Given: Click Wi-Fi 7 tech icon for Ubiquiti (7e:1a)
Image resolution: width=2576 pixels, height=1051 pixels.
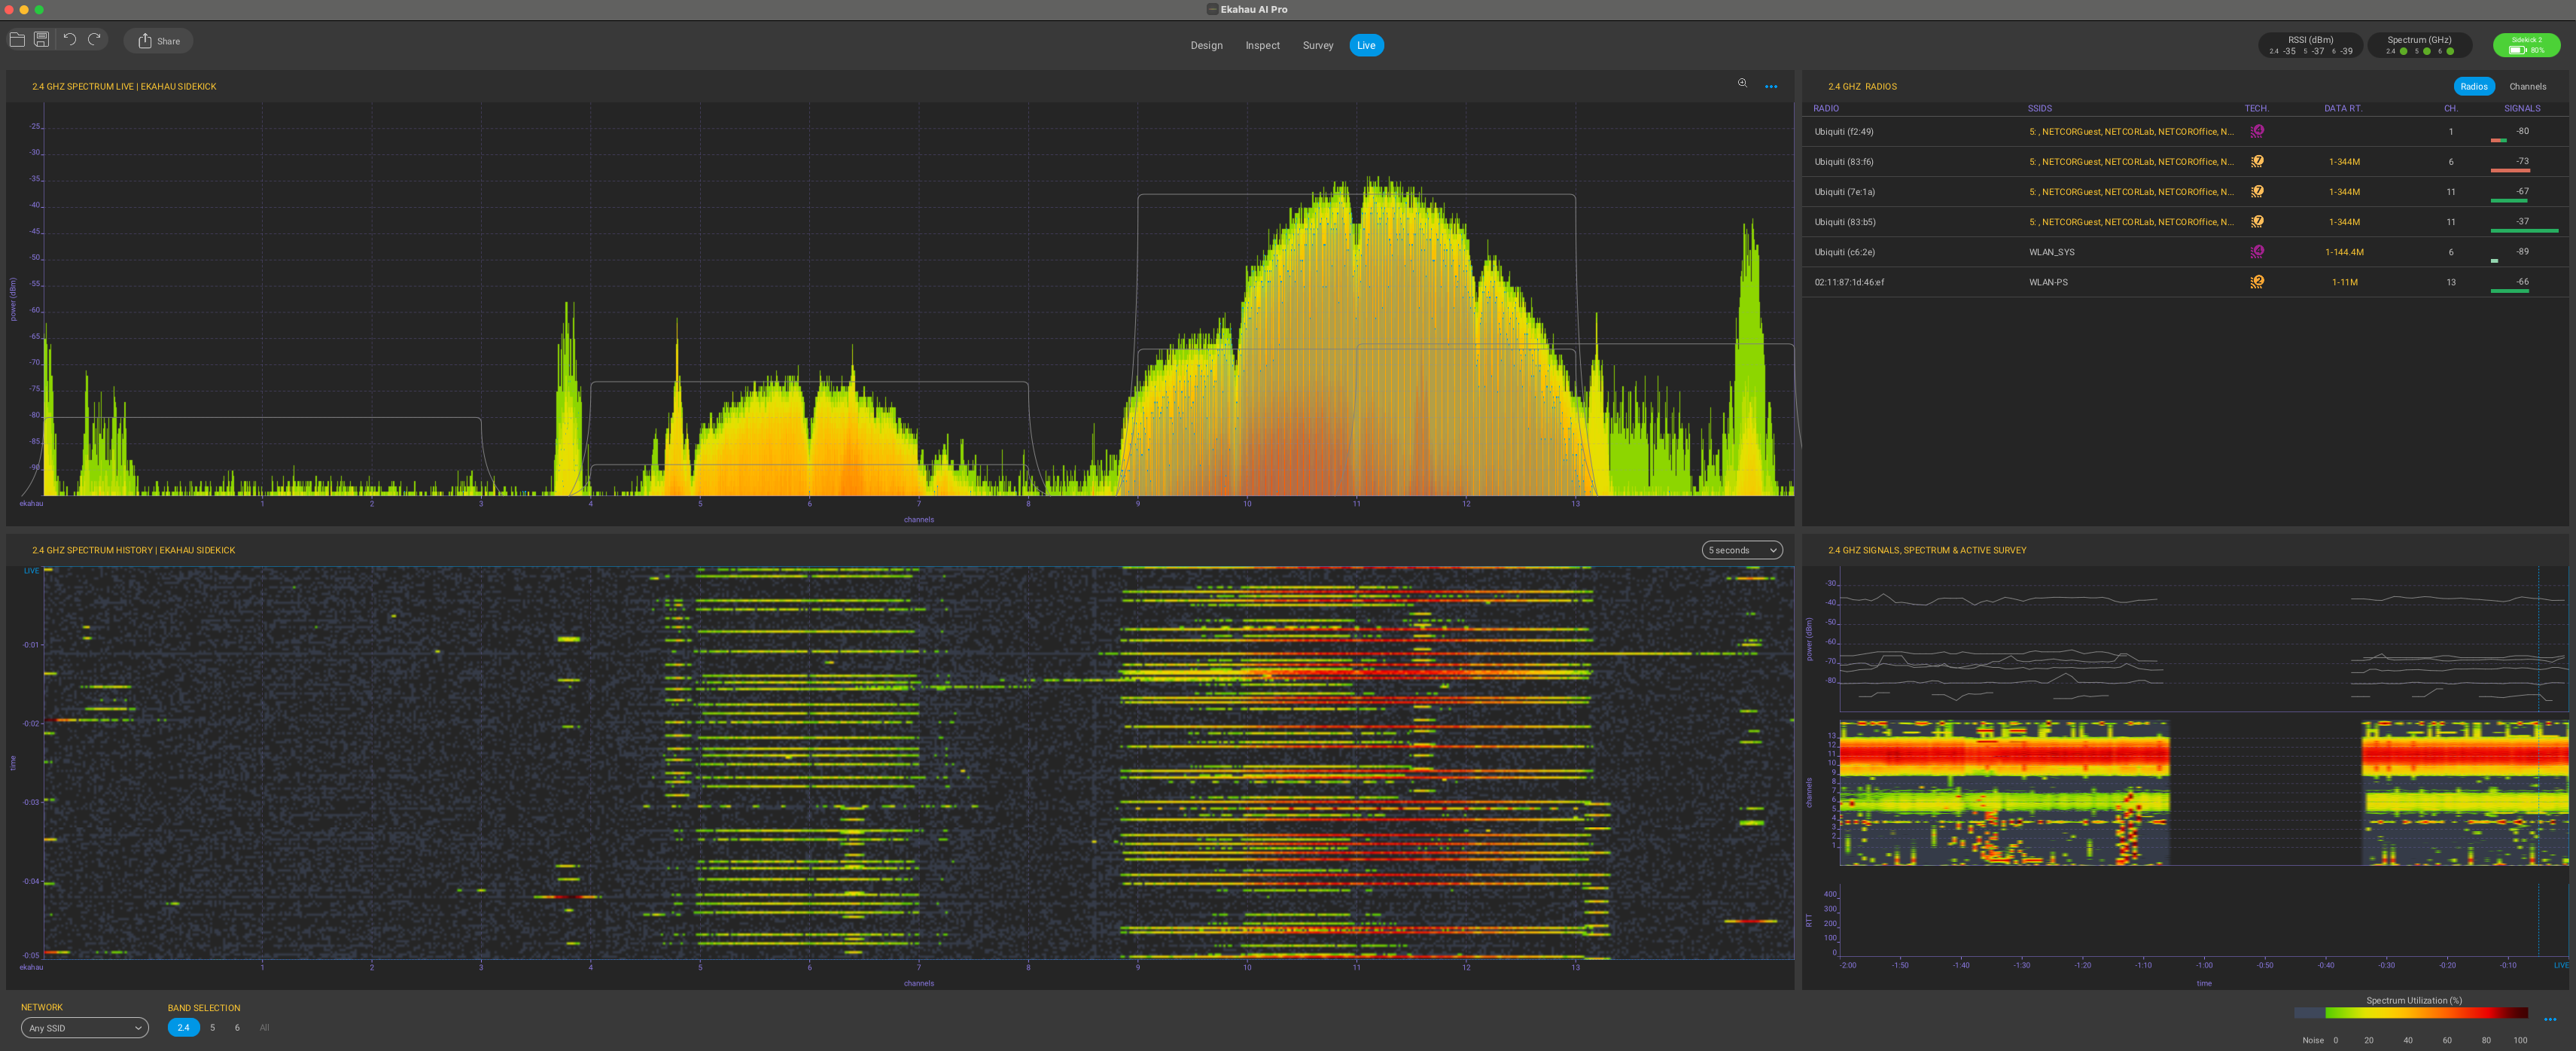Looking at the screenshot, I should 2257,191.
